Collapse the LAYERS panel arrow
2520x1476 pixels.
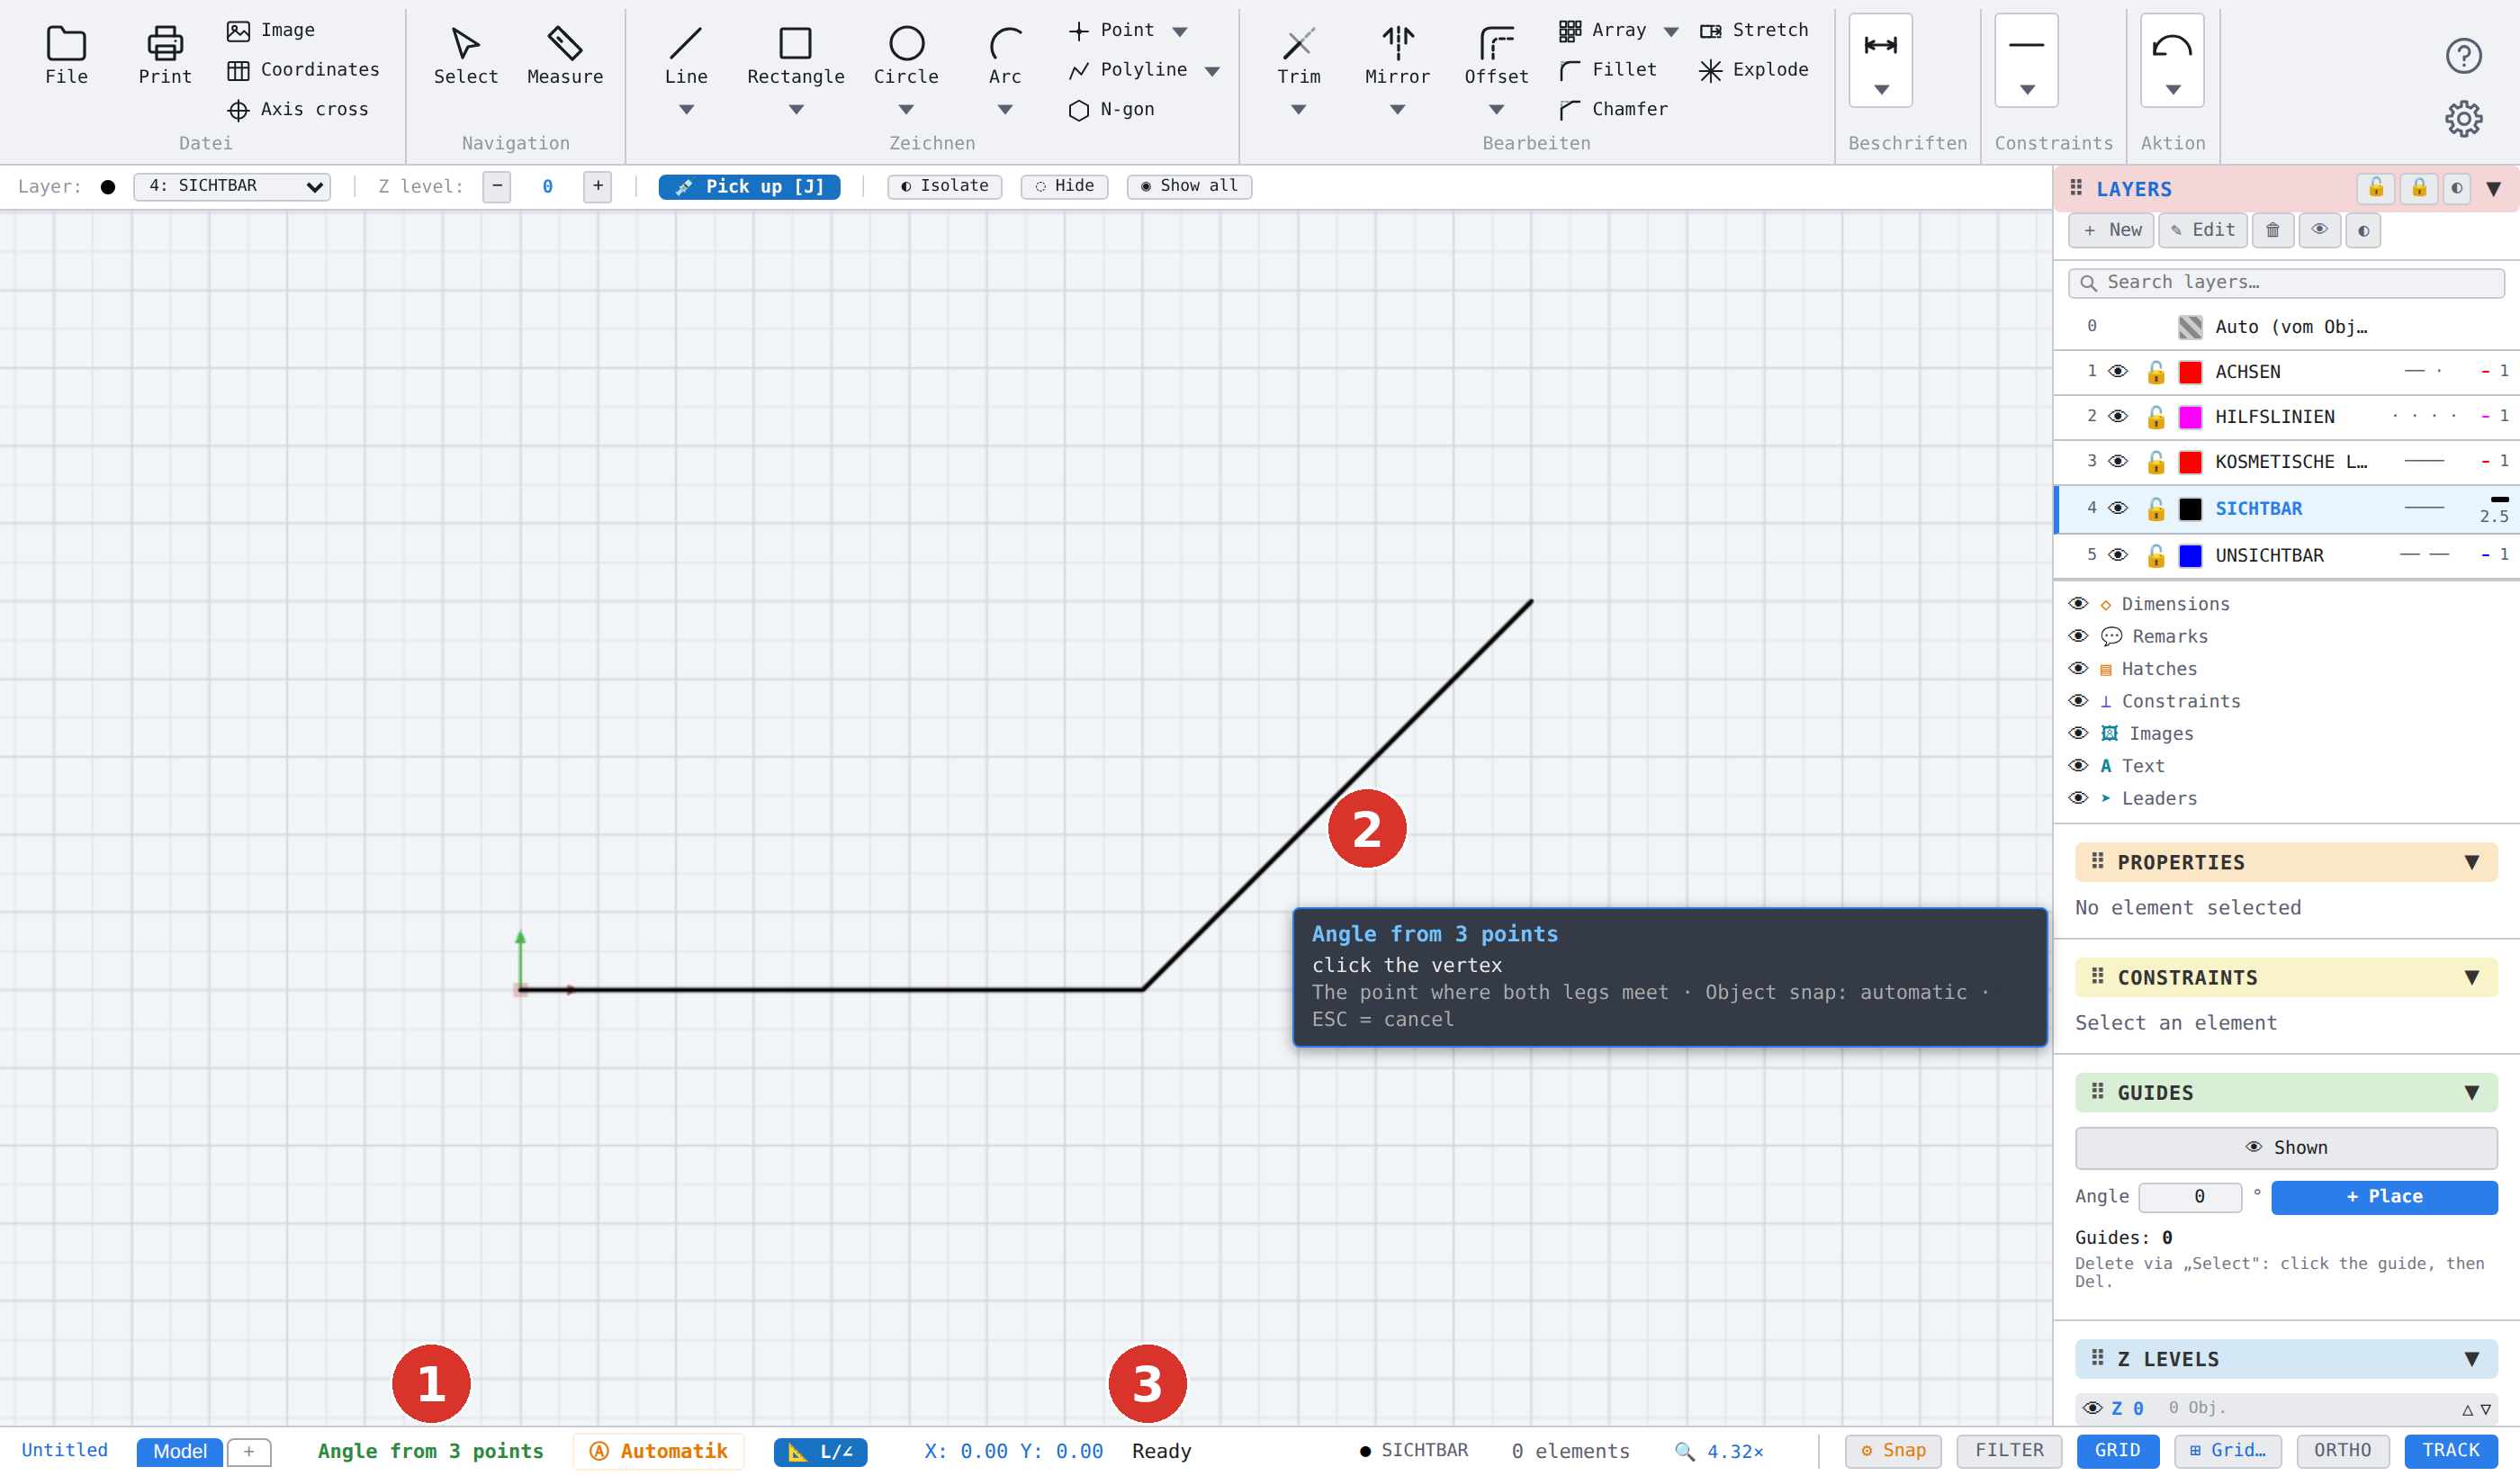pos(2494,189)
